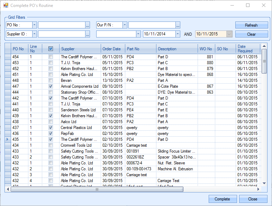The image size is (272, 206).
Task: Click the browse button beside PO No field
Action: [x=88, y=25]
